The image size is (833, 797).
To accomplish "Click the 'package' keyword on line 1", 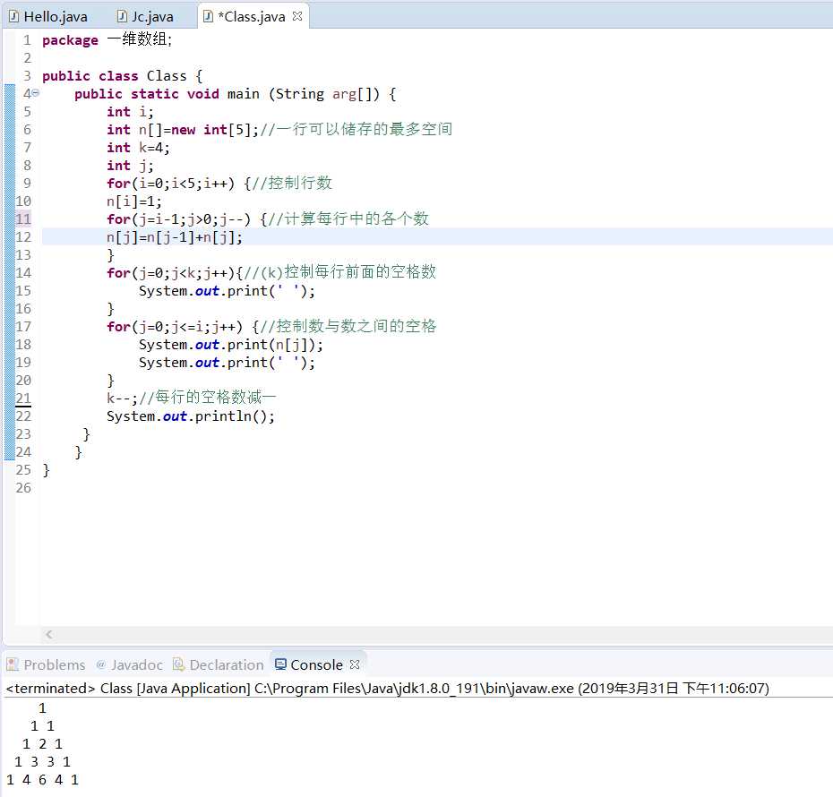I will point(70,40).
